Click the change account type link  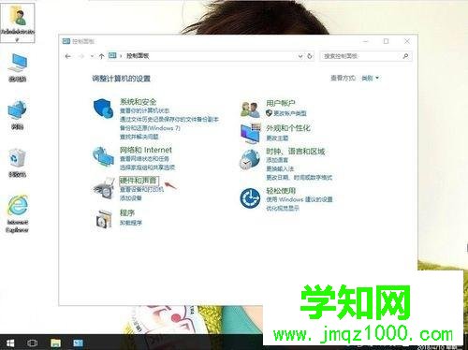[x=290, y=113]
